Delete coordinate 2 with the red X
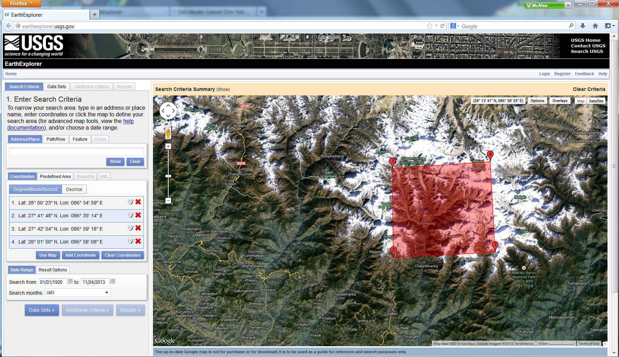This screenshot has height=357, width=619. click(x=138, y=215)
